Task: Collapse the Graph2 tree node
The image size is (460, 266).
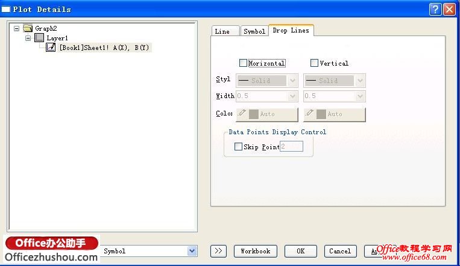Action: click(x=17, y=28)
